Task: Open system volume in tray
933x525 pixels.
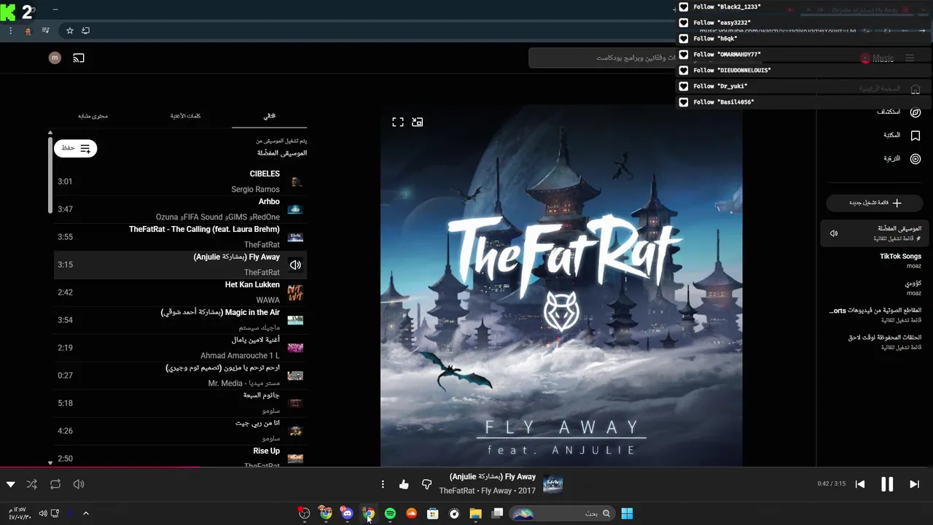Action: [43, 513]
